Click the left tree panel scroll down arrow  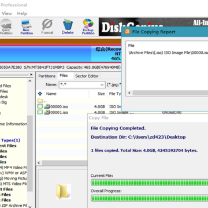30,206
